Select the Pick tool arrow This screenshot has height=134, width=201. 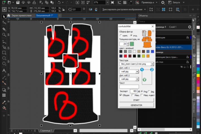pyautogui.click(x=4, y=17)
